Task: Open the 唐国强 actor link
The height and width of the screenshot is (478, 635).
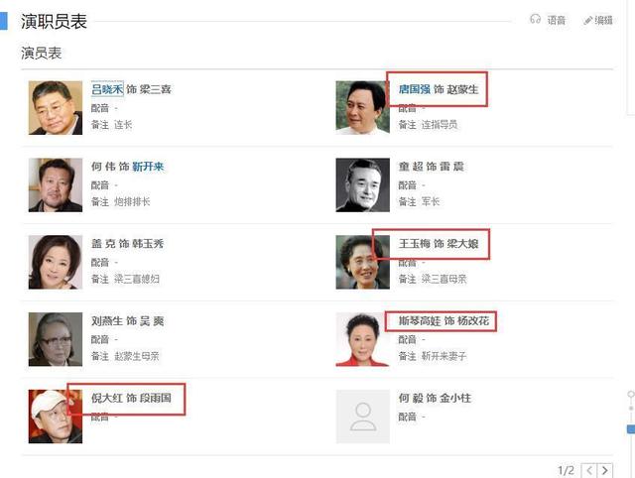Action: (x=415, y=89)
